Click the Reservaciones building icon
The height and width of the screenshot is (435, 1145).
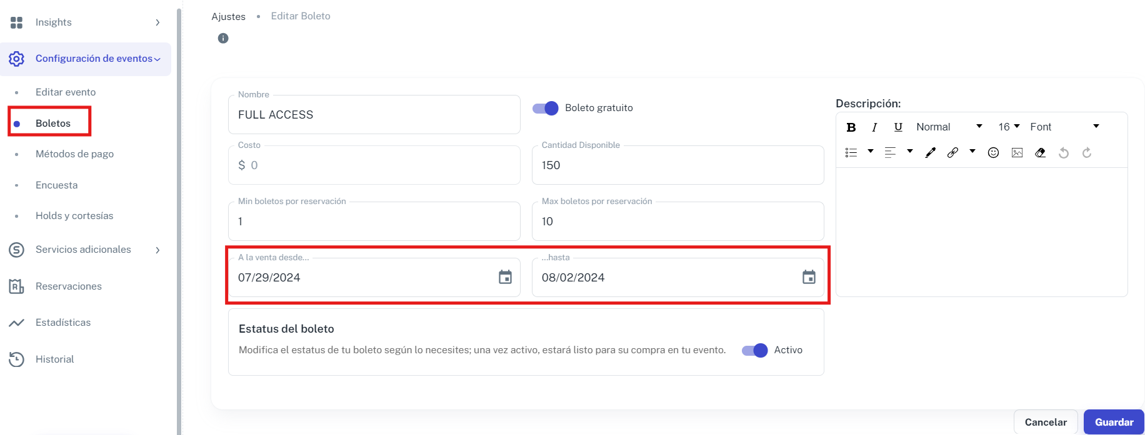click(x=16, y=286)
